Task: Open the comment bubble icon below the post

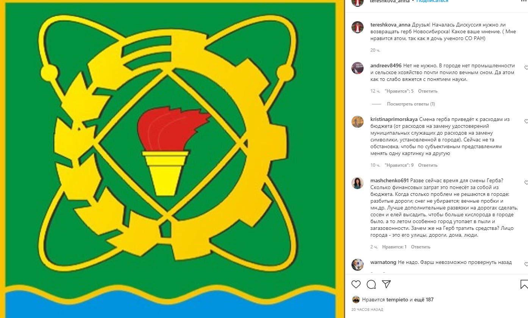Action: click(371, 284)
